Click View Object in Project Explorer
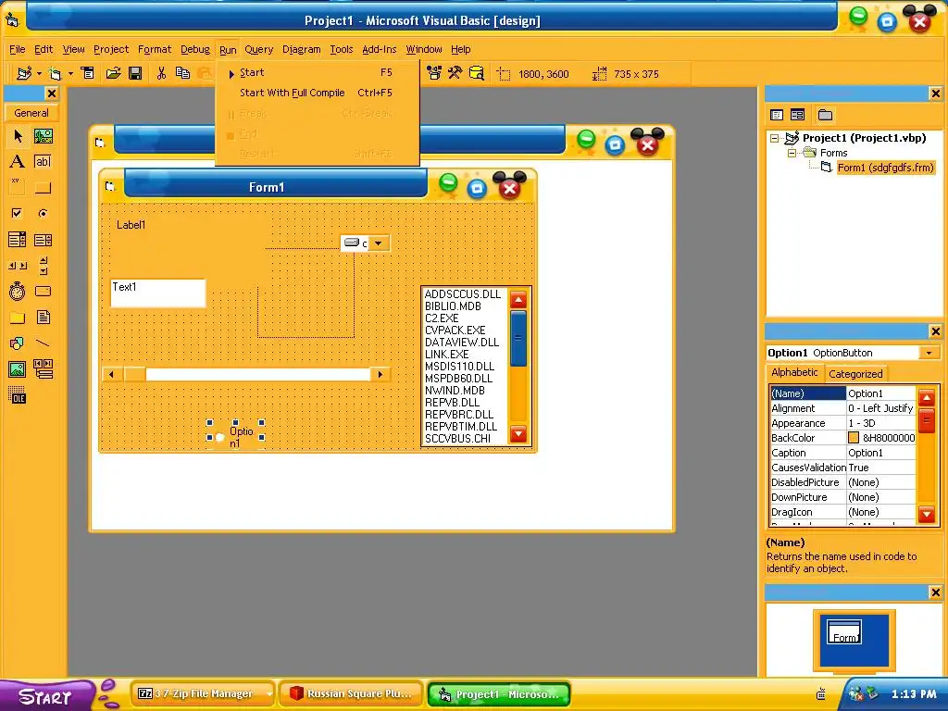The width and height of the screenshot is (948, 711). point(797,115)
